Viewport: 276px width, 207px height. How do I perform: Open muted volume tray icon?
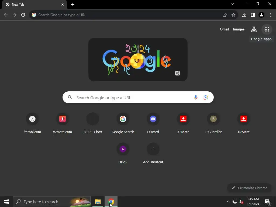[241, 202]
